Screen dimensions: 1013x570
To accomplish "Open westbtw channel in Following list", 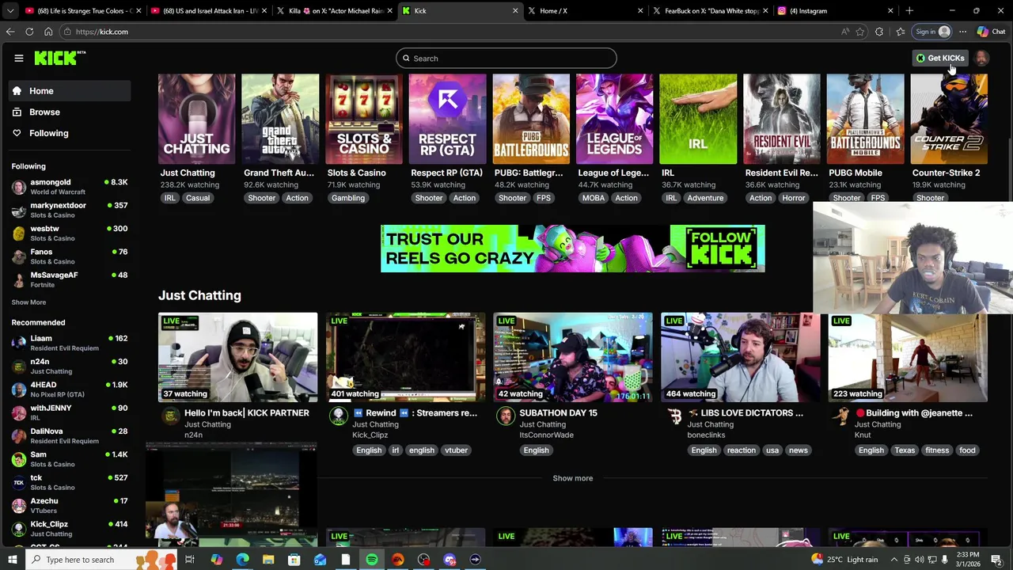I will point(70,233).
